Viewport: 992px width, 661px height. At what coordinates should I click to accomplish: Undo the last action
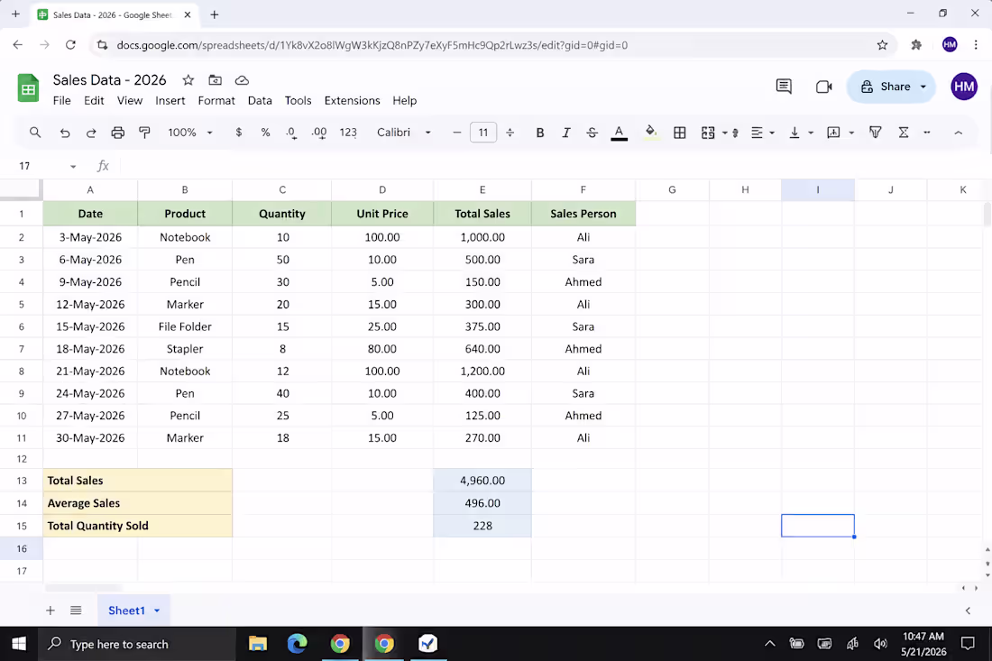(65, 133)
